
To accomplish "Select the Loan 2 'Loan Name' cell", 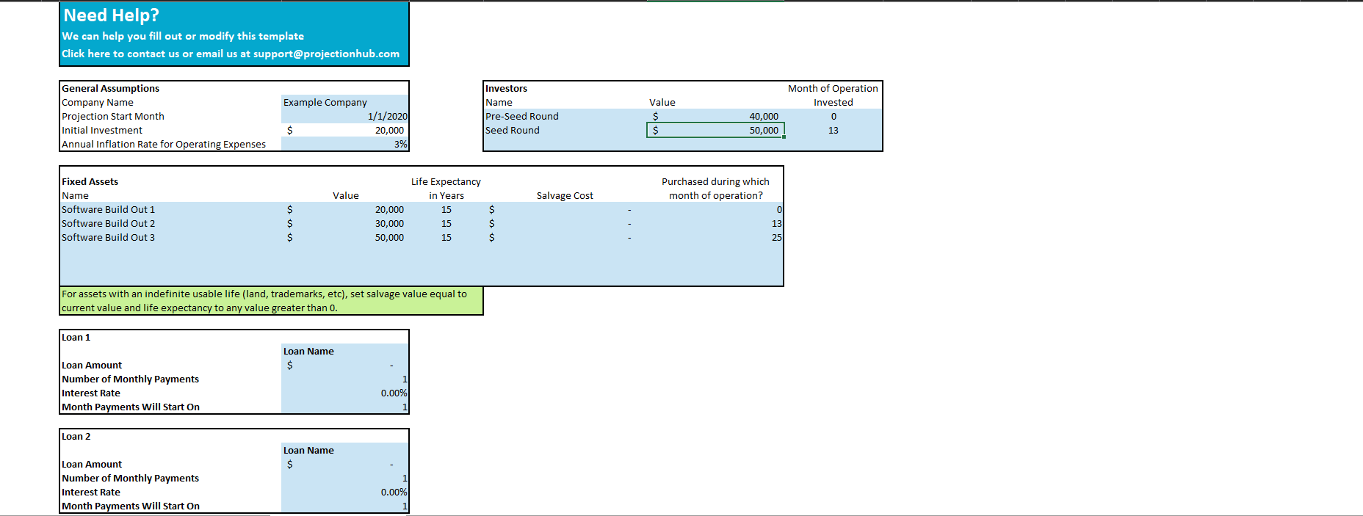I will (x=345, y=450).
